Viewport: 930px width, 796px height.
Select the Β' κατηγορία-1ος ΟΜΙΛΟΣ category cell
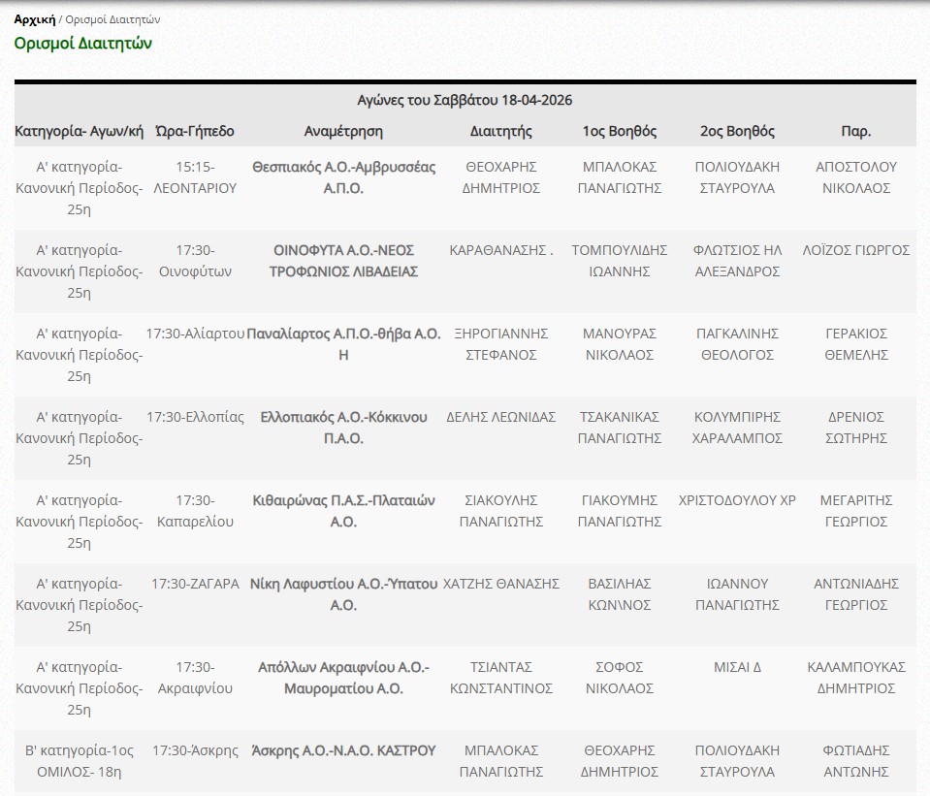[x=79, y=761]
